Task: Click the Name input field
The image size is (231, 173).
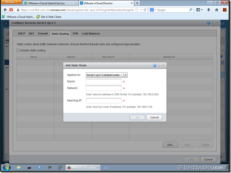Action: click(x=104, y=81)
